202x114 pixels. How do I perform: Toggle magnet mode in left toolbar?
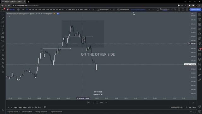tap(3, 55)
